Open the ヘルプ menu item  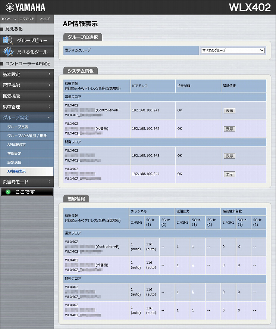[45, 19]
